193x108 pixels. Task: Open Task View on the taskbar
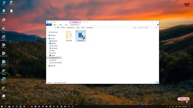[x=5, y=106]
